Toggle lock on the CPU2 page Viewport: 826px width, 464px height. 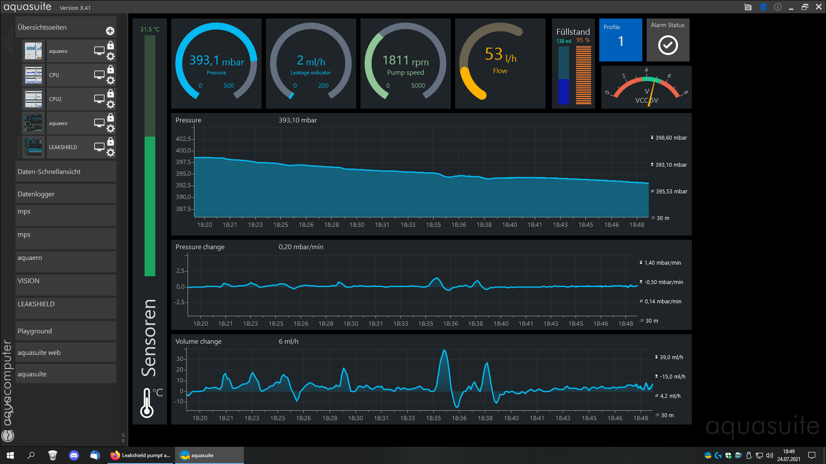(111, 93)
